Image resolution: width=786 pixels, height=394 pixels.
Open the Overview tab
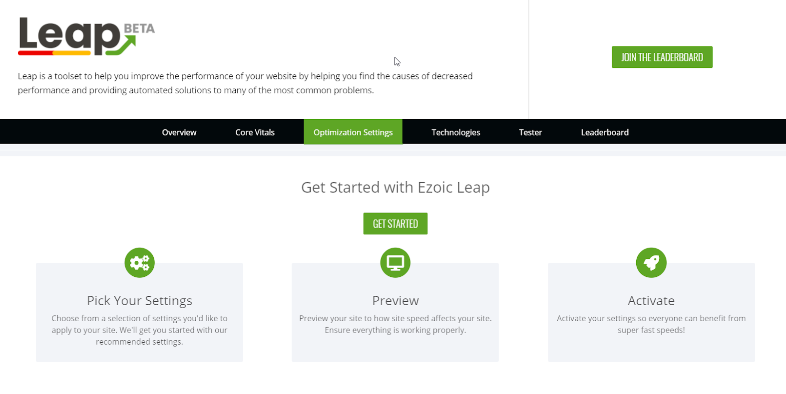point(179,132)
